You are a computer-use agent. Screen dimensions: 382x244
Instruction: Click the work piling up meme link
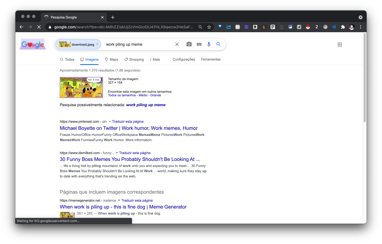tap(146, 105)
